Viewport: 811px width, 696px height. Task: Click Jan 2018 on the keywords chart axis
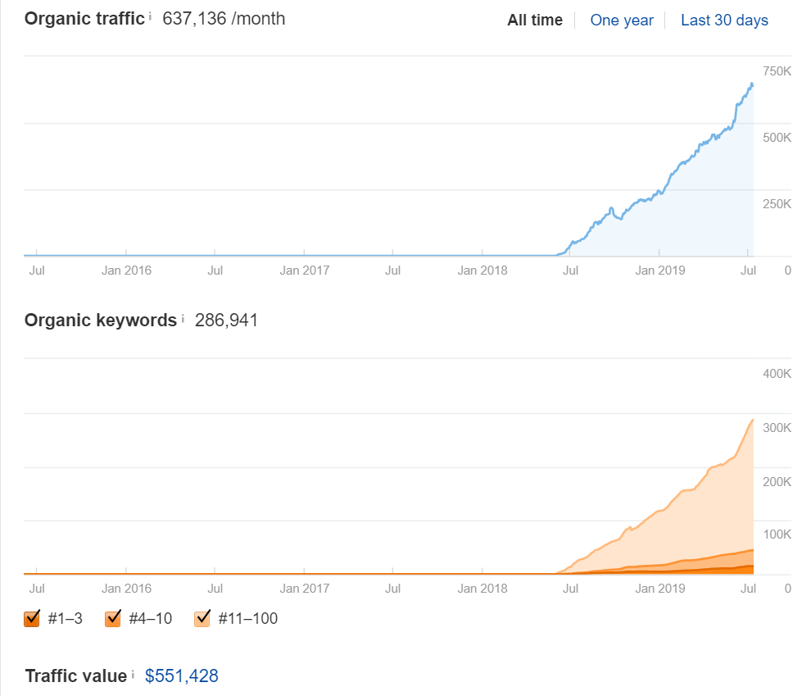(482, 589)
